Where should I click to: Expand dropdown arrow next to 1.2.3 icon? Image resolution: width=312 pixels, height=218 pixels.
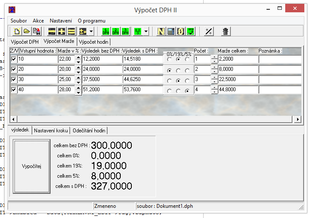(x=146, y=31)
